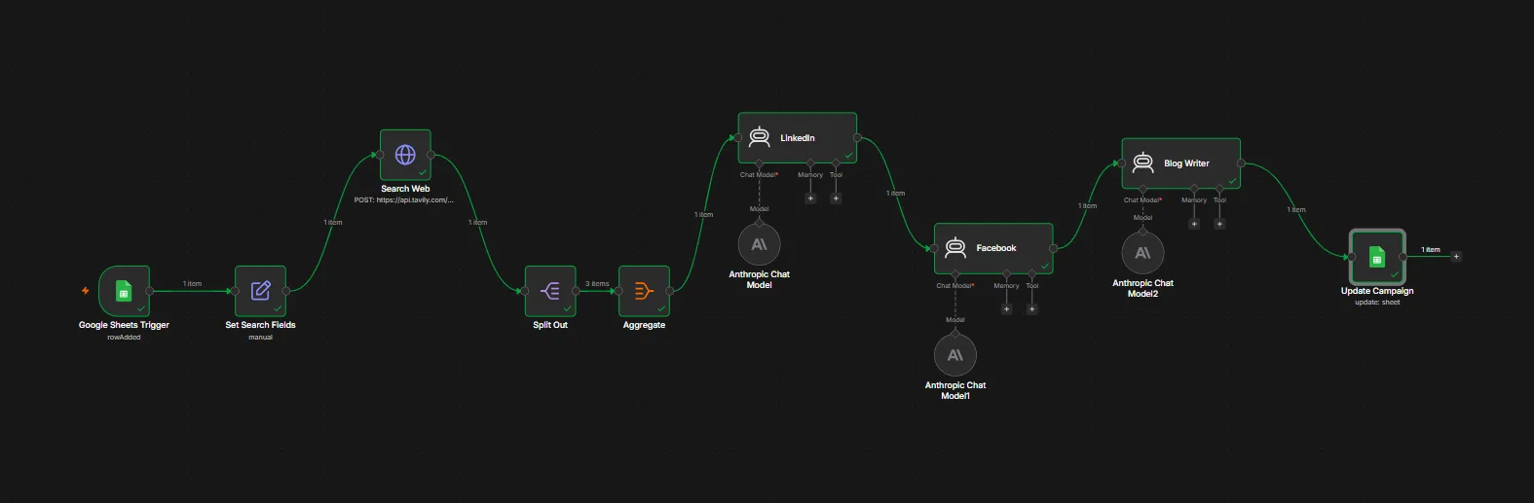Click the 'Update Campaign' label text
Image resolution: width=1534 pixels, height=503 pixels.
[x=1377, y=291]
